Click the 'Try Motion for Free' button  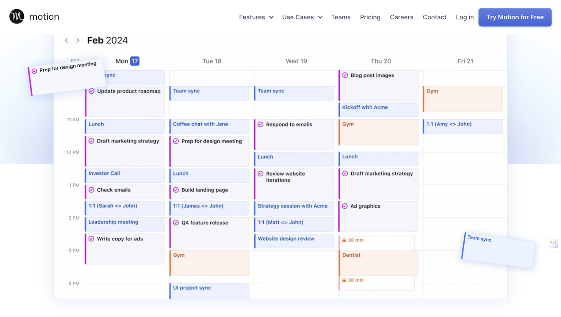click(515, 17)
